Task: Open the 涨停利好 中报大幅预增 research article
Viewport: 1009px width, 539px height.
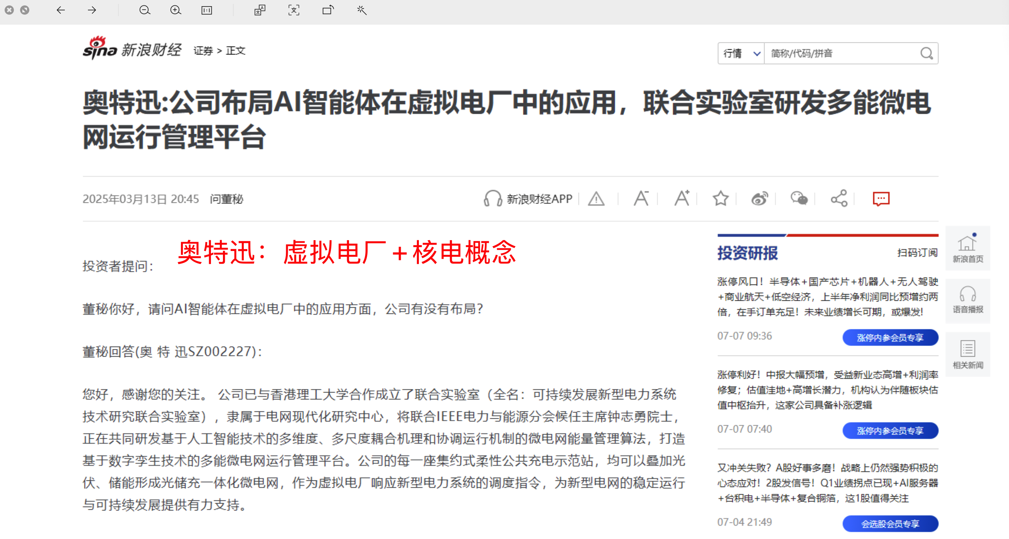Action: [828, 390]
